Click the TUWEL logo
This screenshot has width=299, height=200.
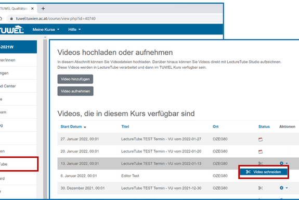pyautogui.click(x=12, y=30)
